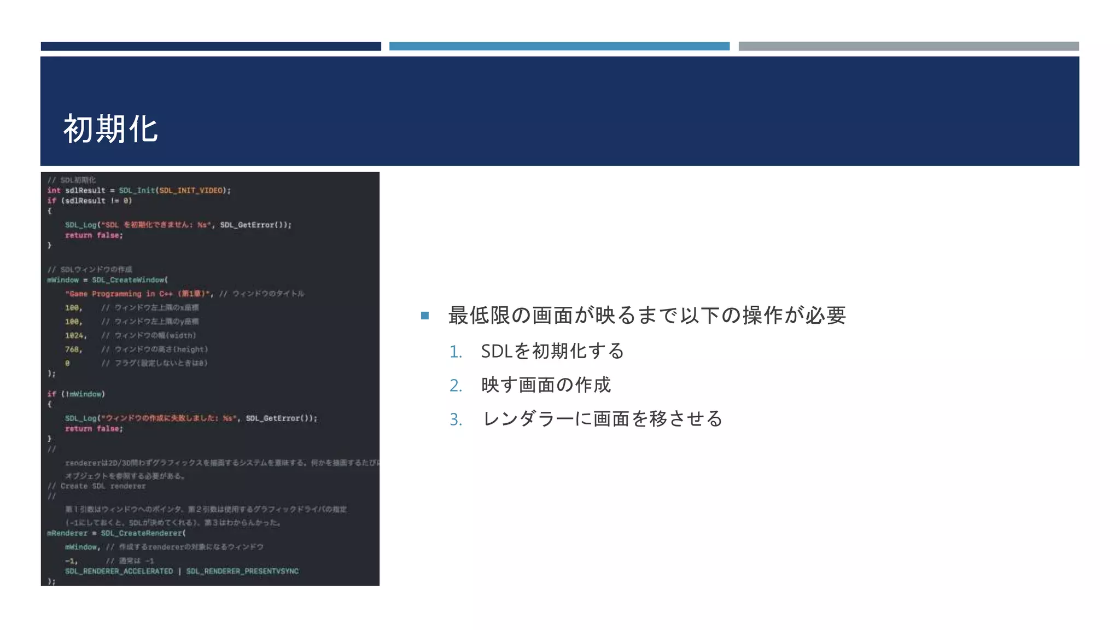Click code line mWindow = SDL_CreateWindow(
This screenshot has height=630, width=1120.
tap(108, 280)
